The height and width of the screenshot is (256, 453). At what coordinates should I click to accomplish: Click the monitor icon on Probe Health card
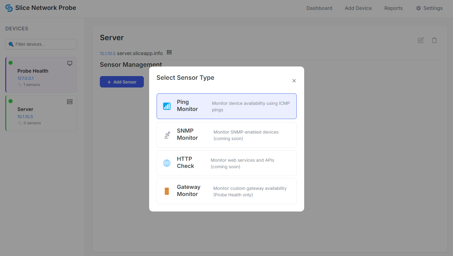tap(69, 63)
